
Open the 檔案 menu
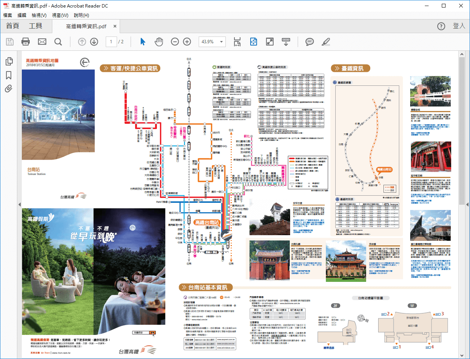click(8, 15)
